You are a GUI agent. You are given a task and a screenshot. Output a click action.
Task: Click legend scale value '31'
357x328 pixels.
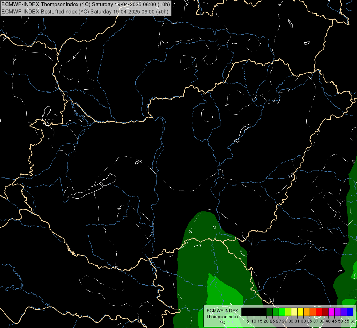pyautogui.click(x=297, y=321)
